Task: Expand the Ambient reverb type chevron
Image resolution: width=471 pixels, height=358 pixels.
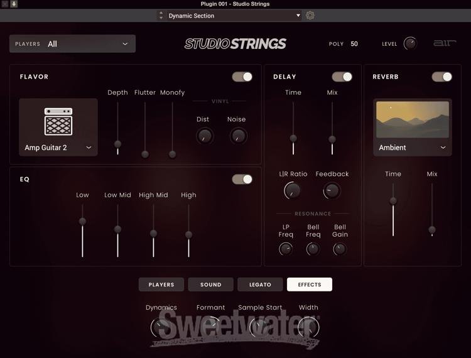Action: 443,148
